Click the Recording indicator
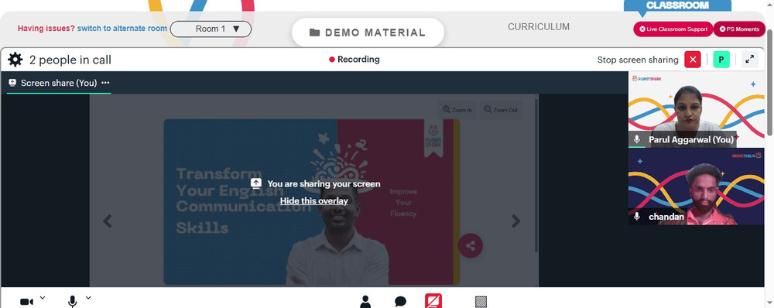Viewport: 774px width, 308px height. (354, 60)
